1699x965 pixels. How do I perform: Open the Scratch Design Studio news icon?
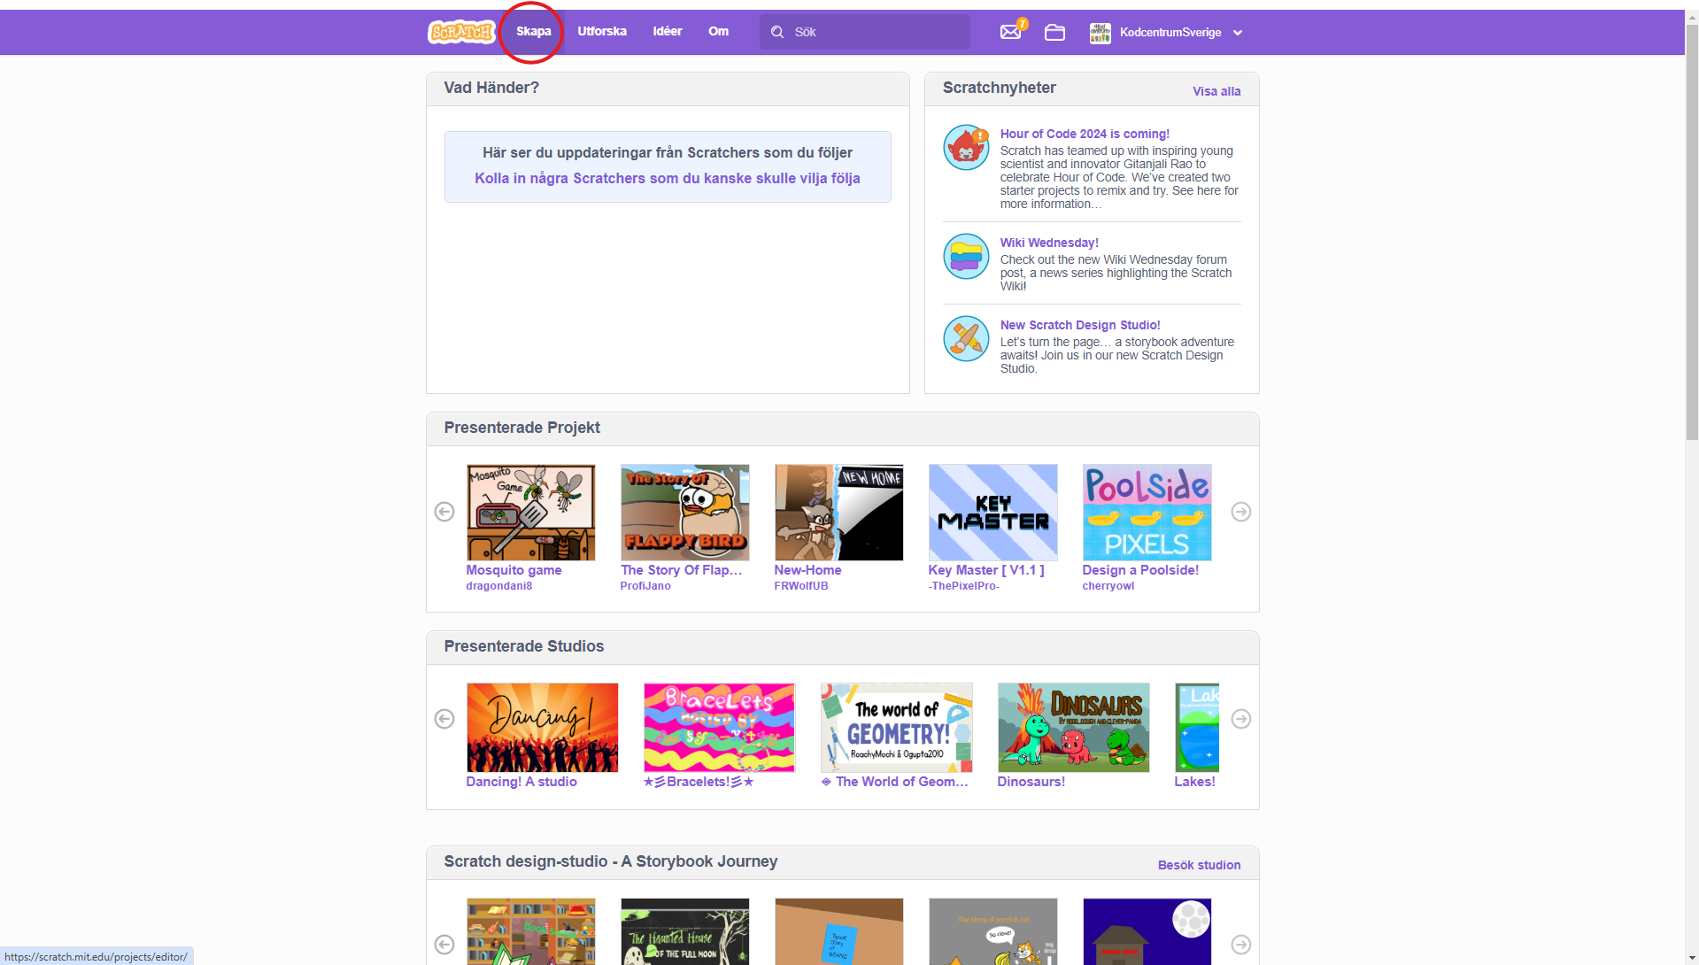click(966, 338)
